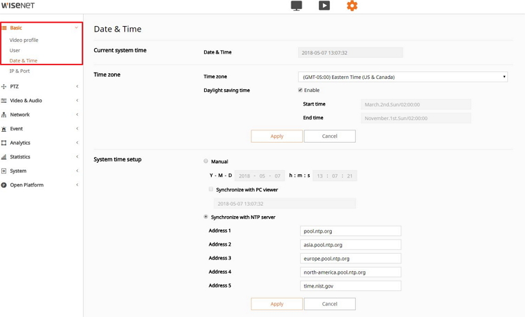The height and width of the screenshot is (317, 525).
Task: Toggle the Daylight saving Enable checkbox
Action: point(300,90)
